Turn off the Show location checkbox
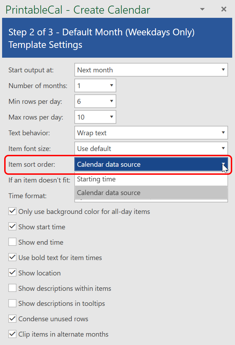235x345 pixels. click(x=13, y=273)
